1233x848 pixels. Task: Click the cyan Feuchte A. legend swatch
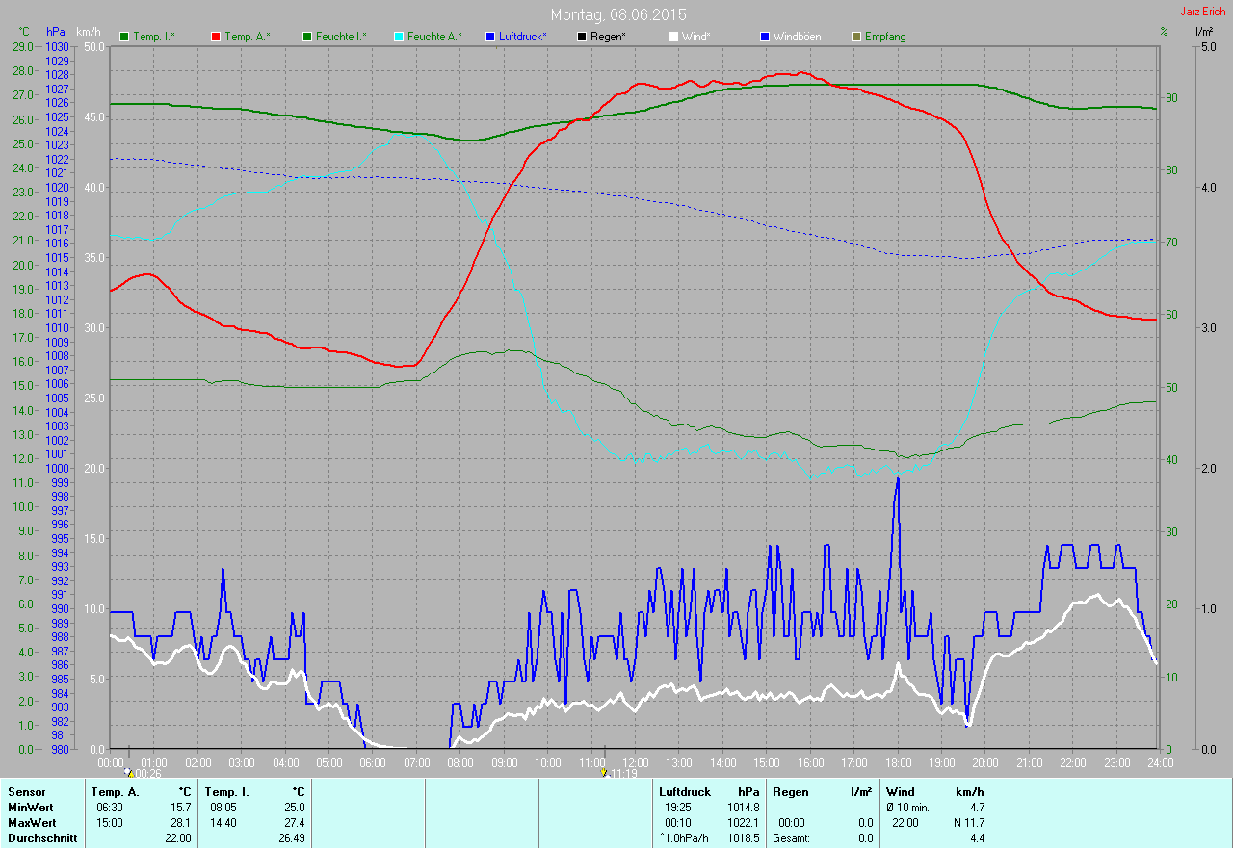399,37
